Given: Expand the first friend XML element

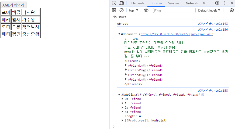Looking at the screenshot, I should [126, 65].
